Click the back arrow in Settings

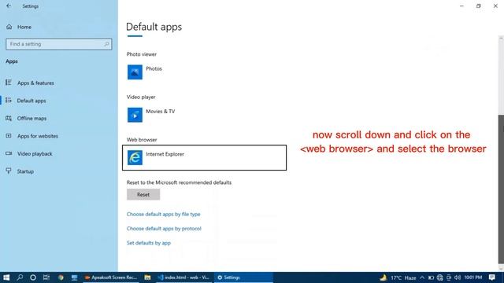click(x=9, y=6)
